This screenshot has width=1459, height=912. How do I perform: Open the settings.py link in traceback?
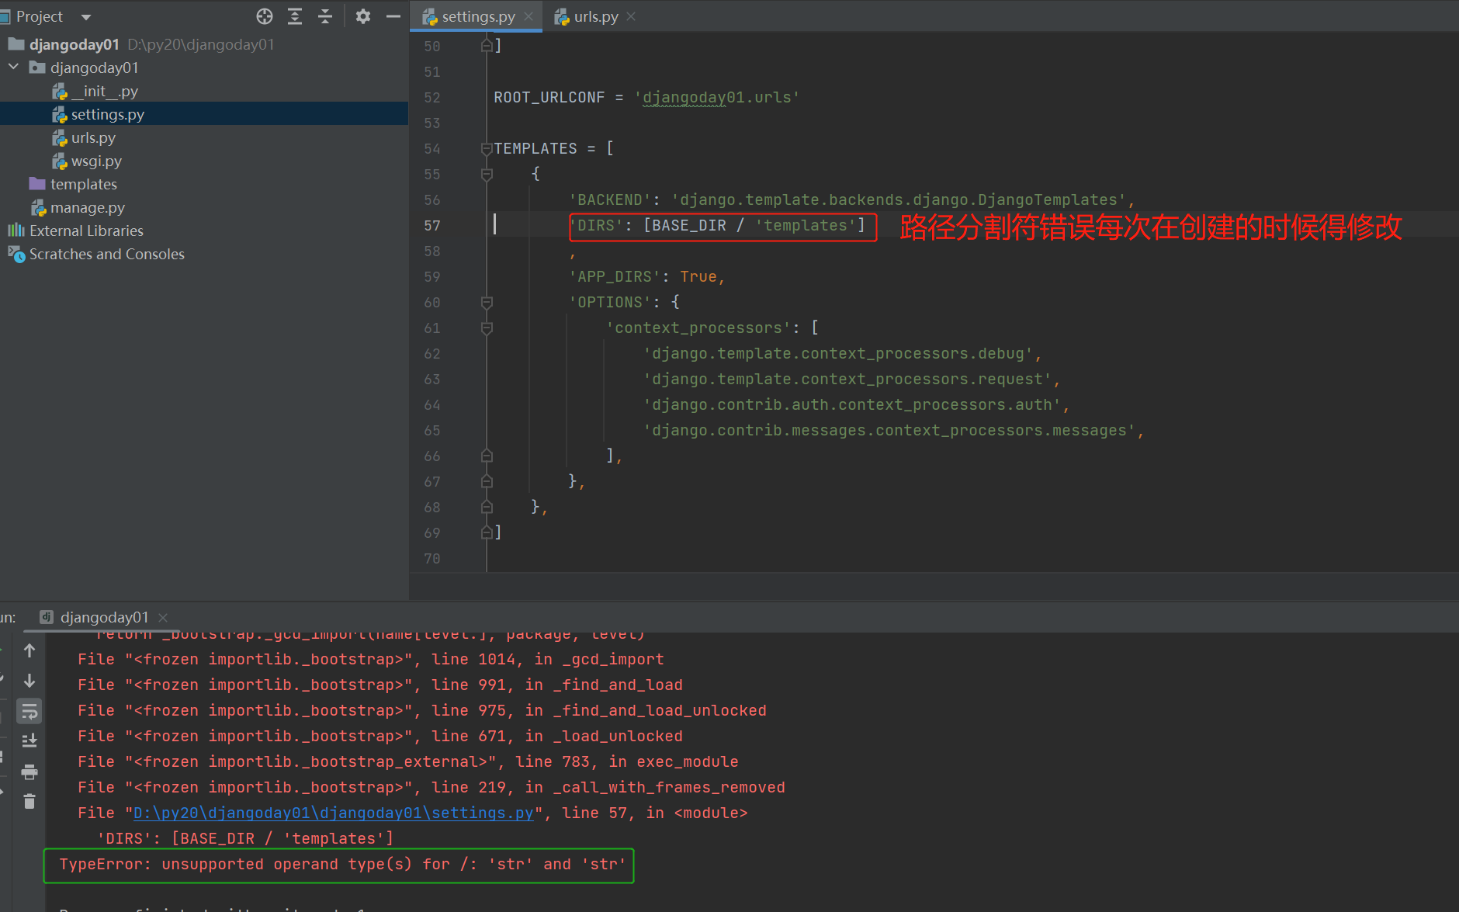coord(334,813)
